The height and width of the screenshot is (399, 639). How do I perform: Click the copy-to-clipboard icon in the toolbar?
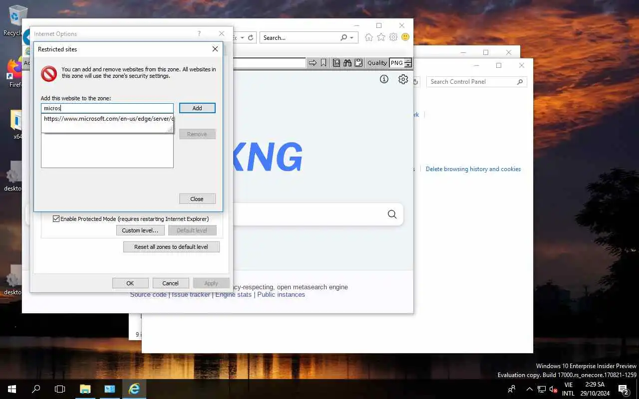358,63
